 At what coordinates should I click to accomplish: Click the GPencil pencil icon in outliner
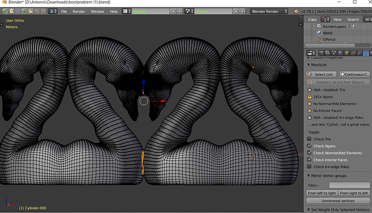tap(319, 39)
